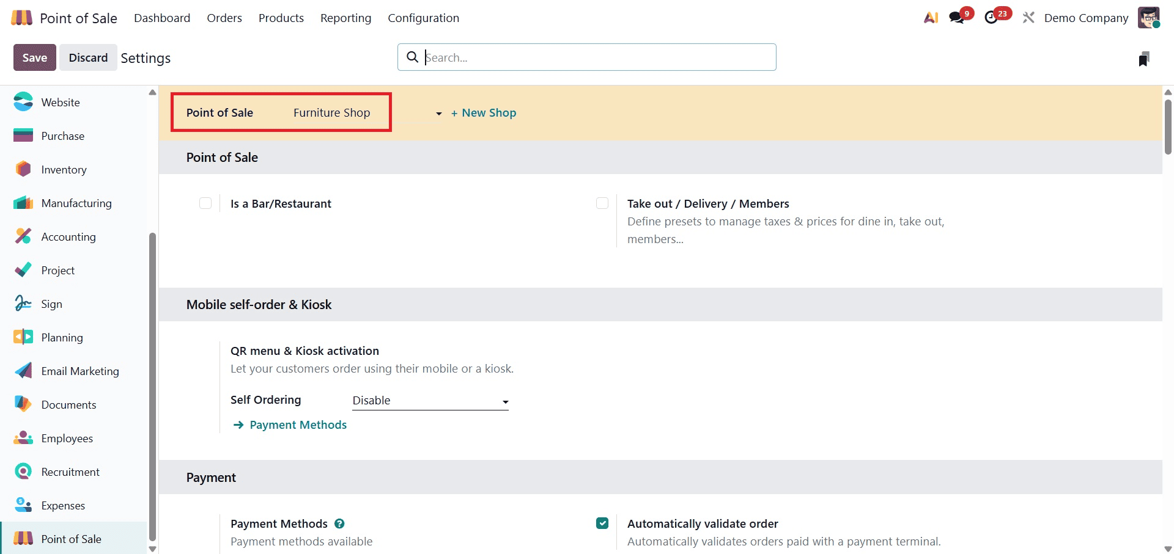Open the activities clock icon with 23 badge
This screenshot has width=1174, height=554.
(991, 18)
